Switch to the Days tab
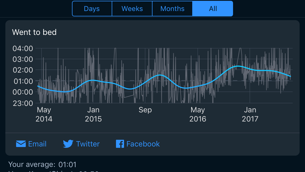The height and width of the screenshot is (172, 305). coord(92,9)
